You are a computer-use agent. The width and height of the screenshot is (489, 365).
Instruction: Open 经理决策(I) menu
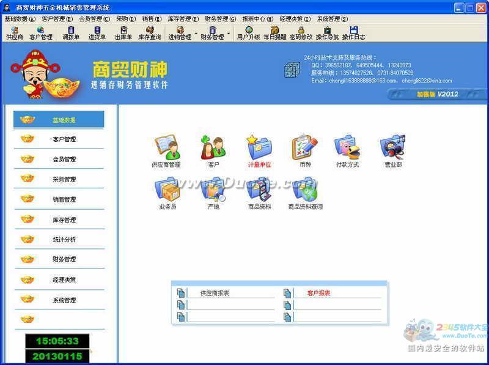tap(295, 19)
